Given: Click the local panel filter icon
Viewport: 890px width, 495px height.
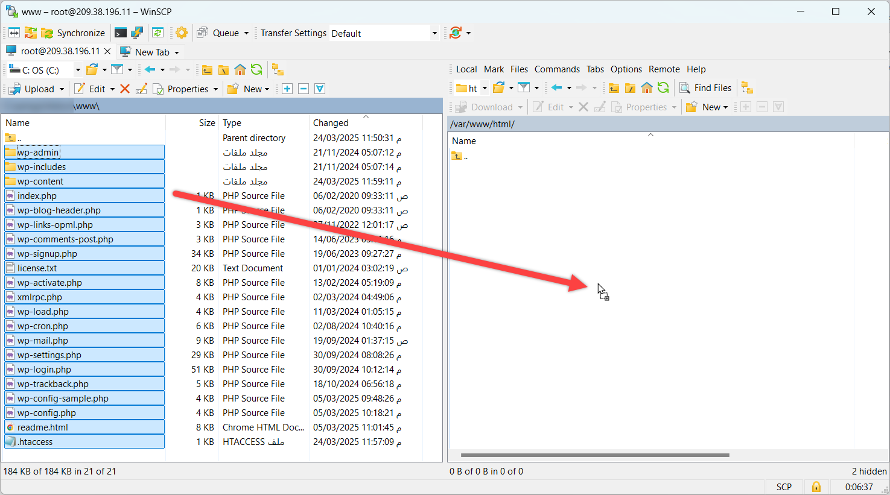Looking at the screenshot, I should 117,69.
